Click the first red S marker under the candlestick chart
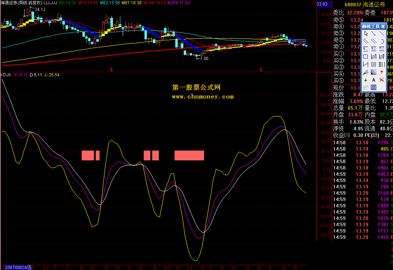Image resolution: width=393 pixels, height=270 pixels. (111, 70)
